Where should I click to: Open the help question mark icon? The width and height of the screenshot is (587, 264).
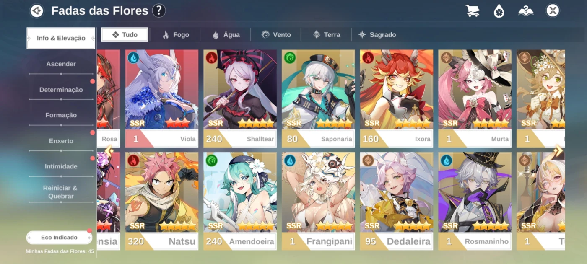pos(159,10)
